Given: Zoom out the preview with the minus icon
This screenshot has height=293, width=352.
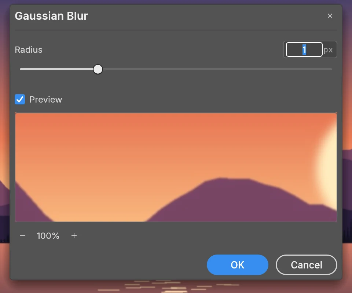Looking at the screenshot, I should coord(23,235).
